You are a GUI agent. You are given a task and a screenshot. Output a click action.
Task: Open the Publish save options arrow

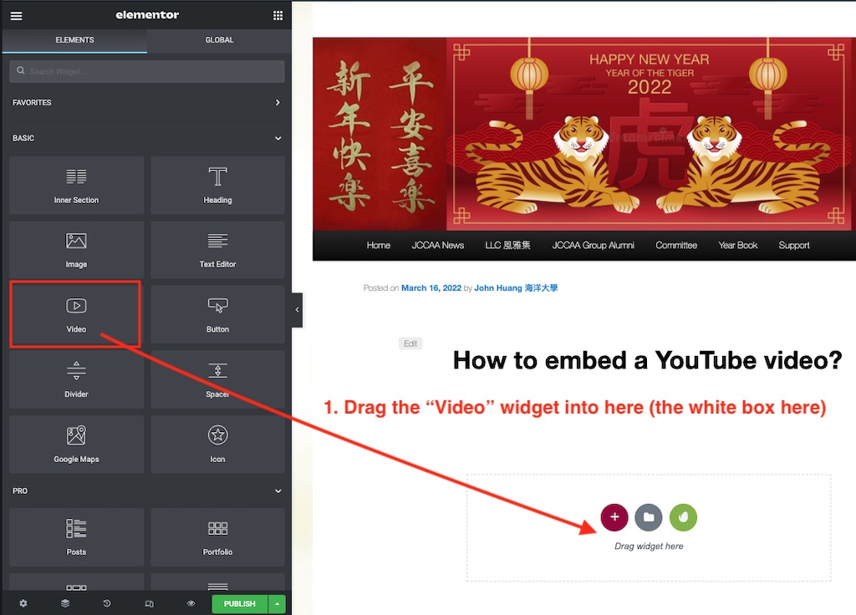(x=278, y=603)
